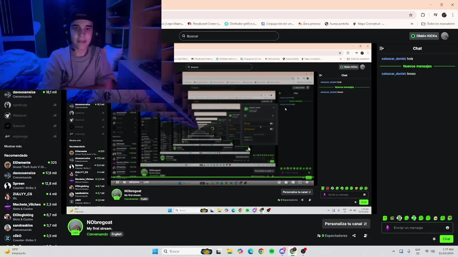Open the Todos los marcadores folder

(x=438, y=24)
